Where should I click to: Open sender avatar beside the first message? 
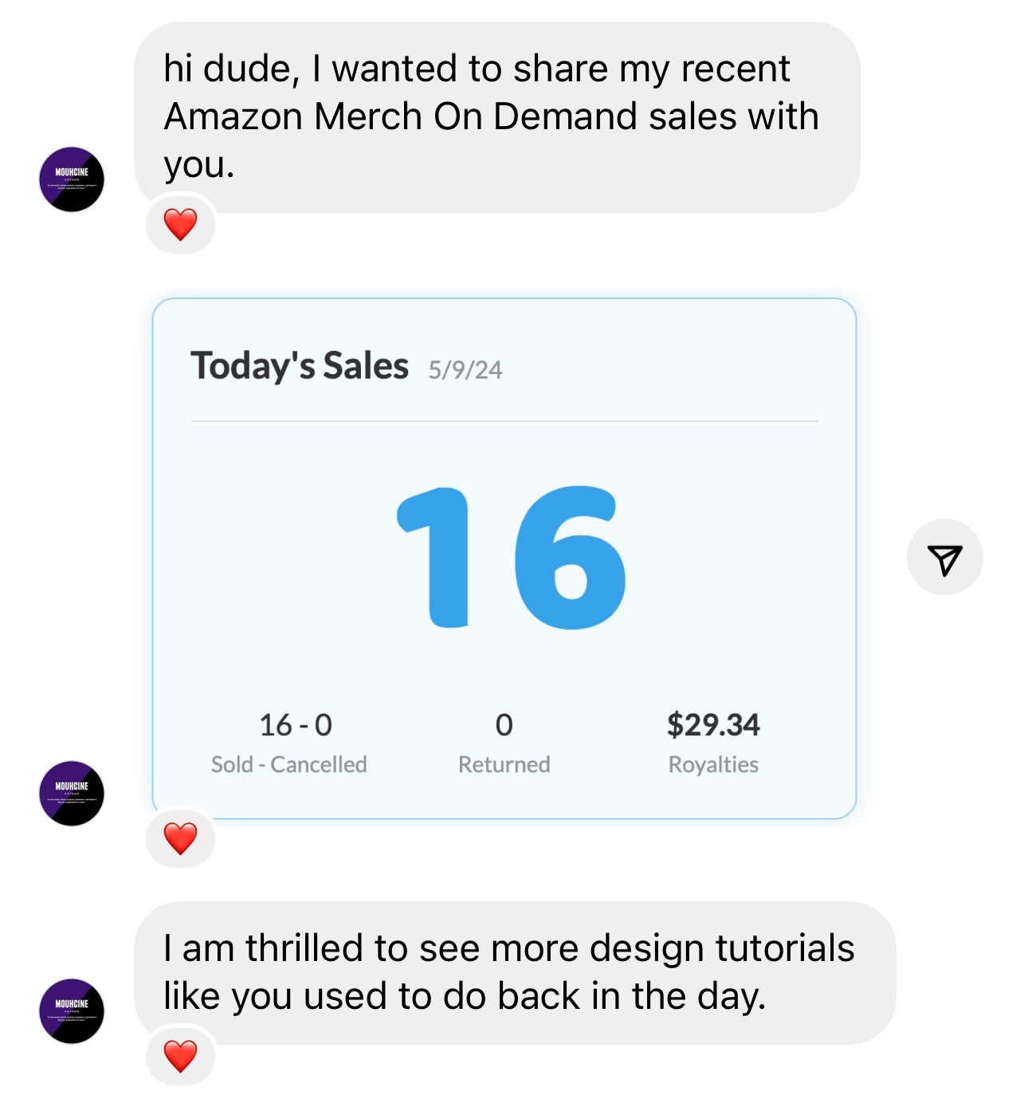point(72,179)
